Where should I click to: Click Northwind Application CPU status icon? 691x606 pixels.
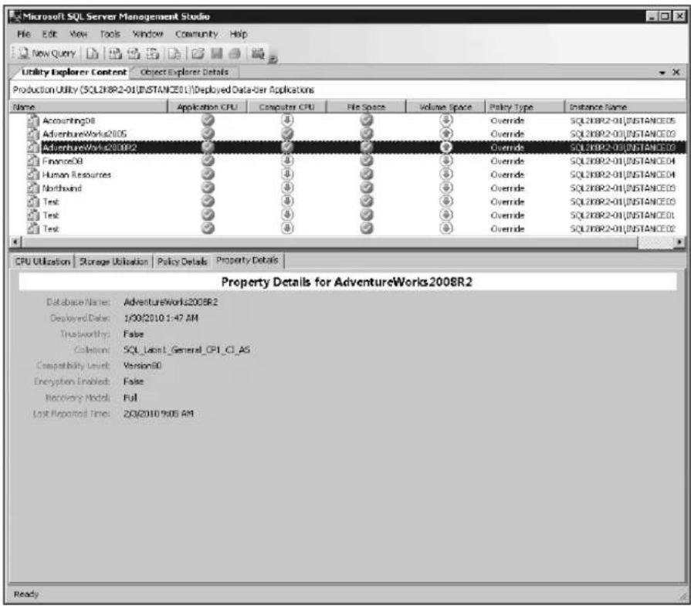tap(208, 188)
